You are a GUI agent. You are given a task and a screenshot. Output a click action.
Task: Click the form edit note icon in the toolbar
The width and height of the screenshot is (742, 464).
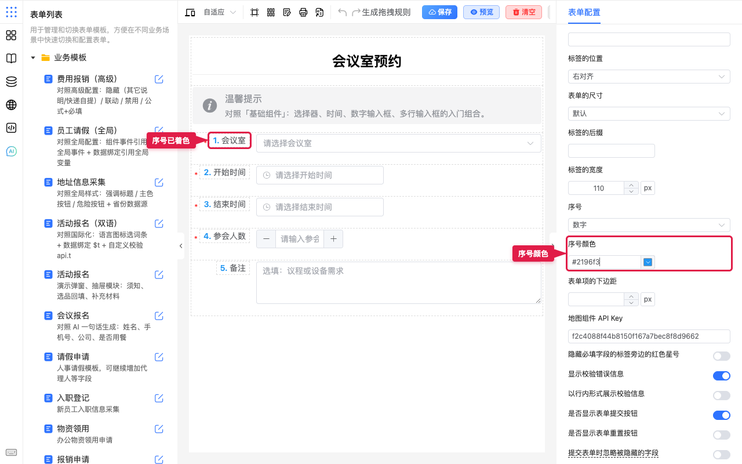pyautogui.click(x=287, y=12)
